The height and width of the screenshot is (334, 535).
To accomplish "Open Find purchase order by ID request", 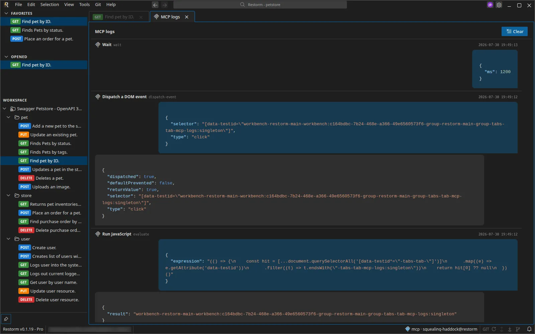I will pos(44,221).
